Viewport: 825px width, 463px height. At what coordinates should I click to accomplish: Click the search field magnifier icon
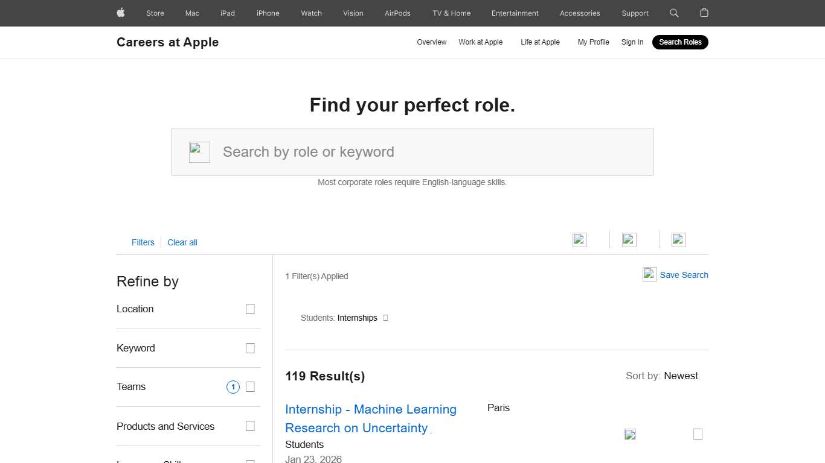[x=199, y=152]
